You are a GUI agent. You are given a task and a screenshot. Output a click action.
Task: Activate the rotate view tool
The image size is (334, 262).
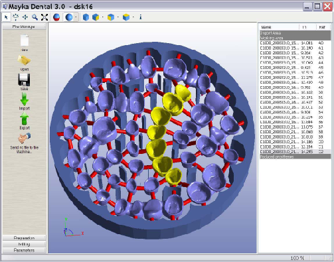pos(15,17)
